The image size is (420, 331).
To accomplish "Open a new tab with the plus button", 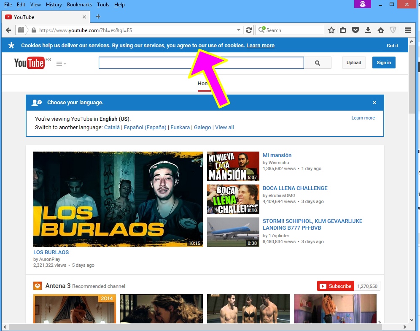I will pyautogui.click(x=98, y=16).
